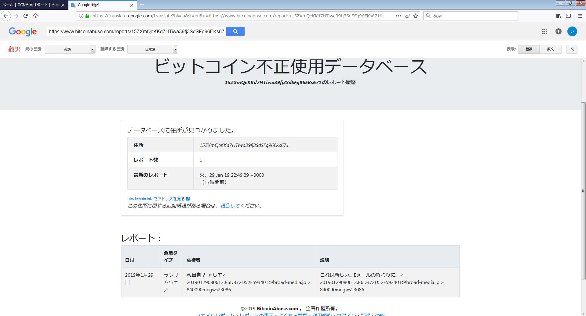The width and height of the screenshot is (586, 316).
Task: Collapse the translate toolbar with chevron
Action: [x=572, y=49]
